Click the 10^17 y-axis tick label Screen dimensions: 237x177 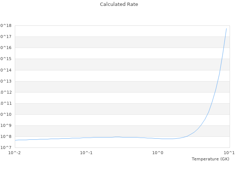(6, 37)
